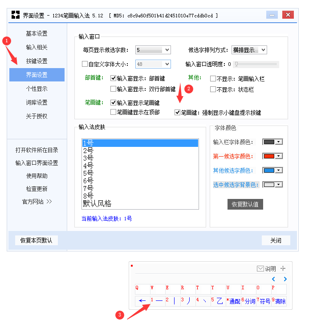Screen dimensions: 313x324
Task: Click the Y radical key cell
Action: pyautogui.click(x=218, y=289)
